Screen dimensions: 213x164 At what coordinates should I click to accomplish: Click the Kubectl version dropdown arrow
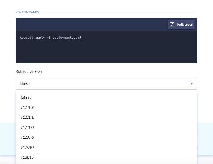point(192,84)
